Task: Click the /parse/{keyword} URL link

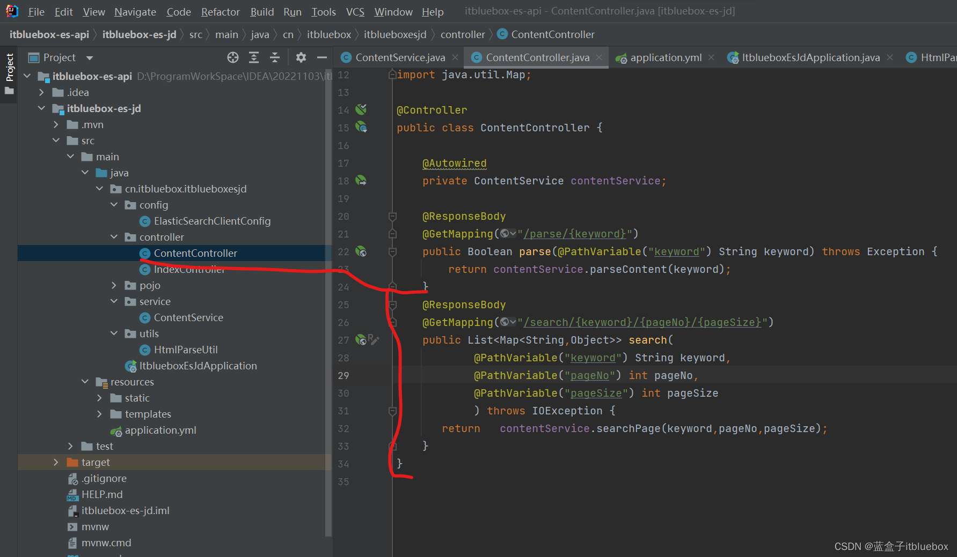Action: click(x=574, y=234)
